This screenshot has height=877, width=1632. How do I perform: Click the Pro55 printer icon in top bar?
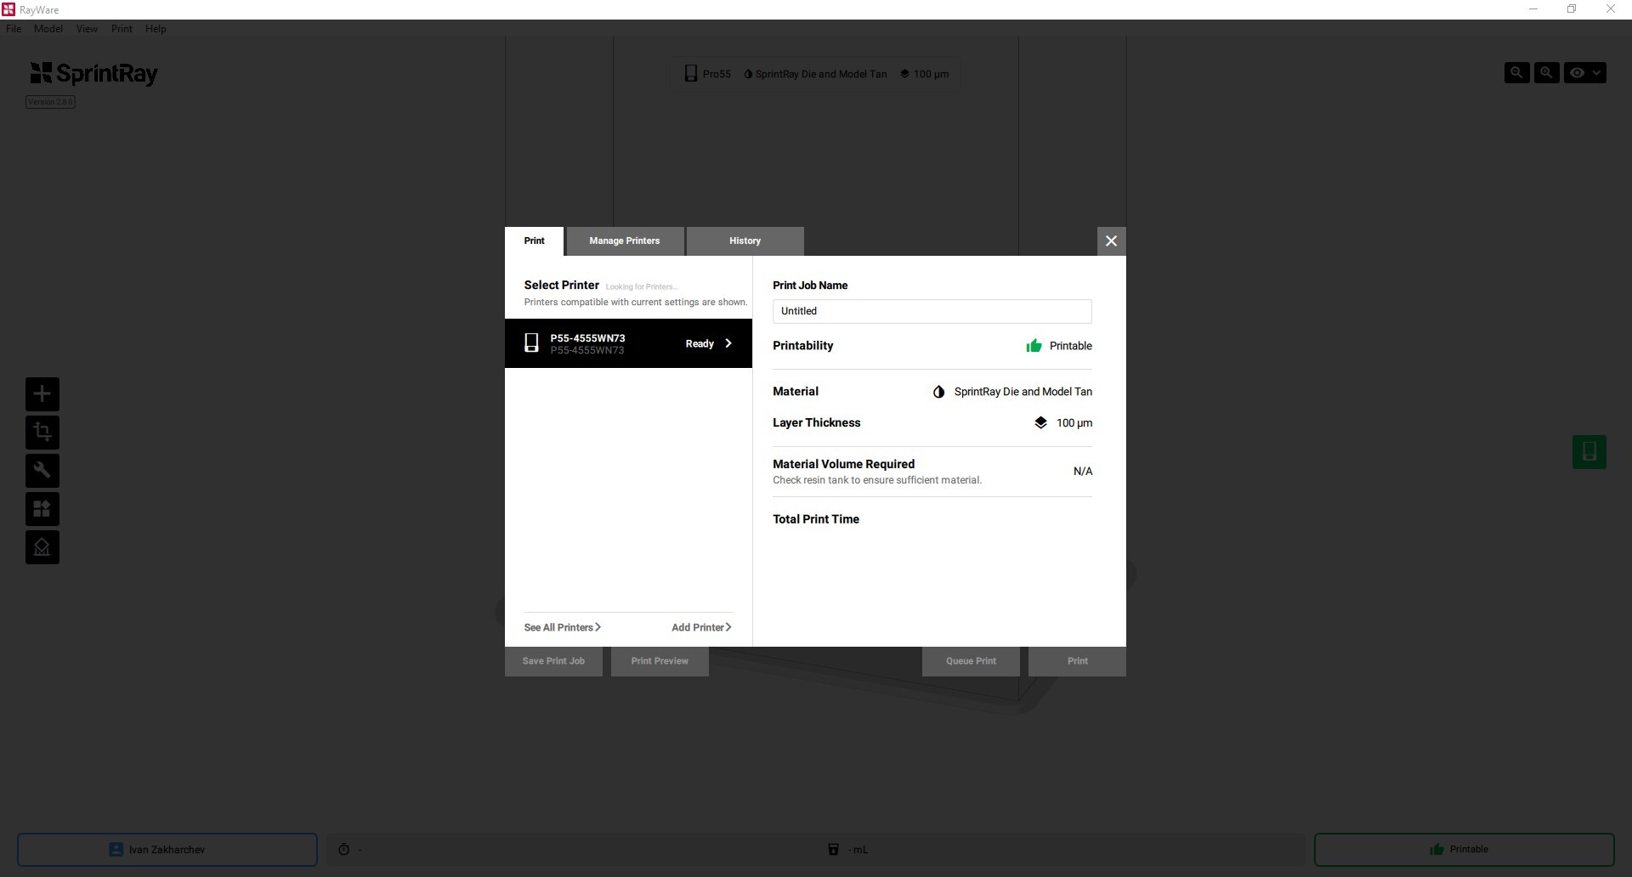(x=691, y=74)
